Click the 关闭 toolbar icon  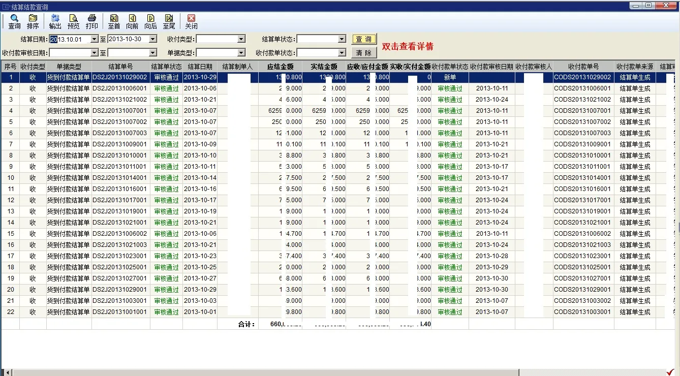click(191, 21)
